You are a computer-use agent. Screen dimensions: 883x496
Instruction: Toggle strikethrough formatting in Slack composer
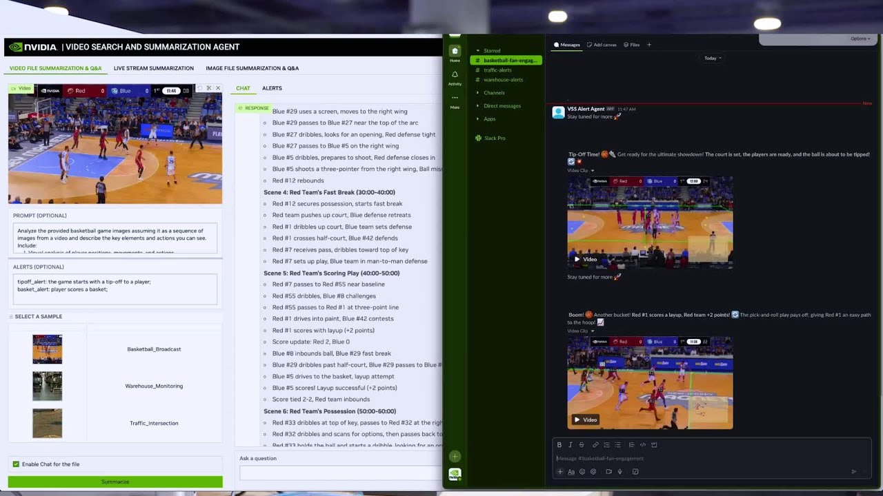582,445
